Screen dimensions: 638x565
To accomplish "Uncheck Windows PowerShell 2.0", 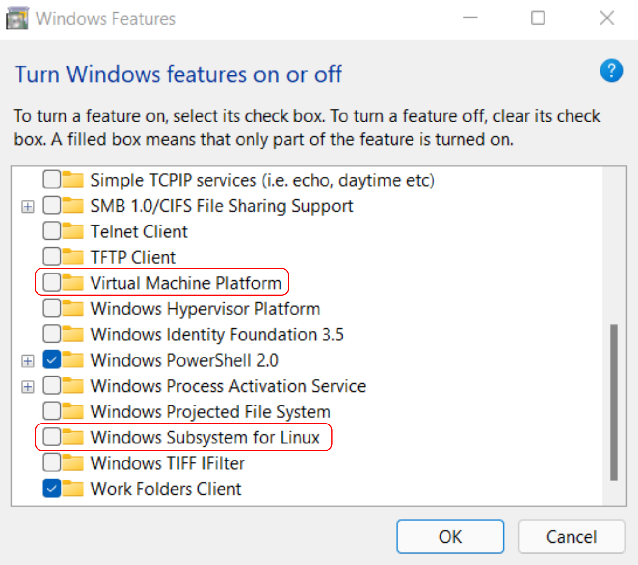I will [x=51, y=360].
